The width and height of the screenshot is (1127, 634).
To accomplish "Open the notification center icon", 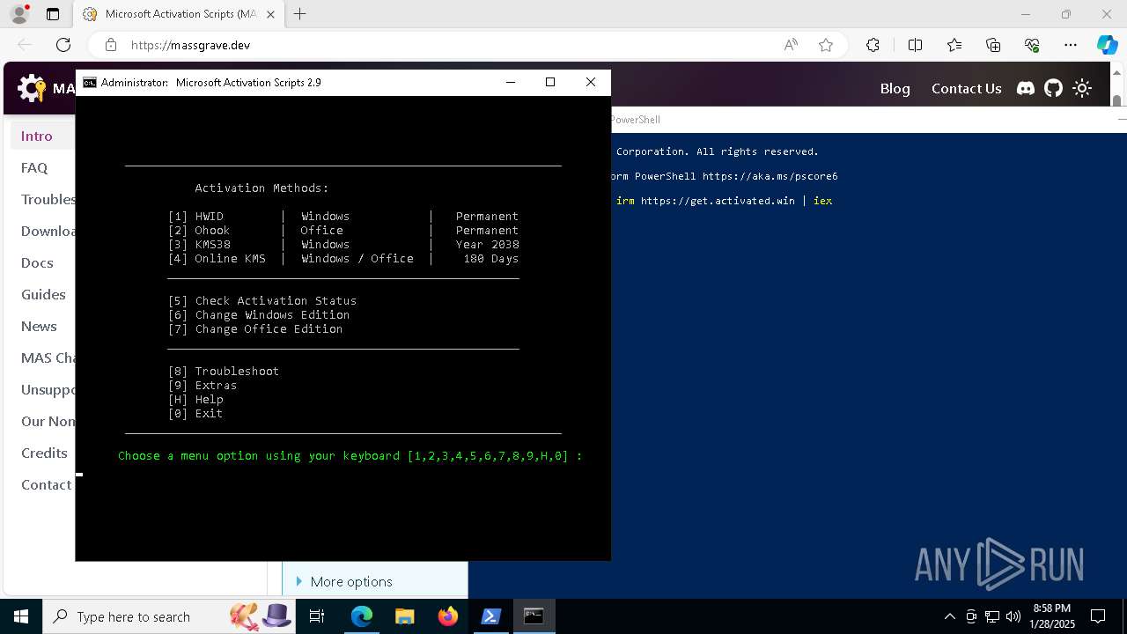I will coord(1098,616).
